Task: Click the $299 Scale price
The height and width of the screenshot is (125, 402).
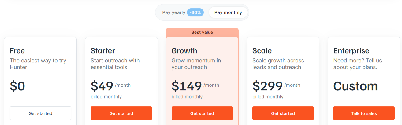Action: click(x=267, y=86)
